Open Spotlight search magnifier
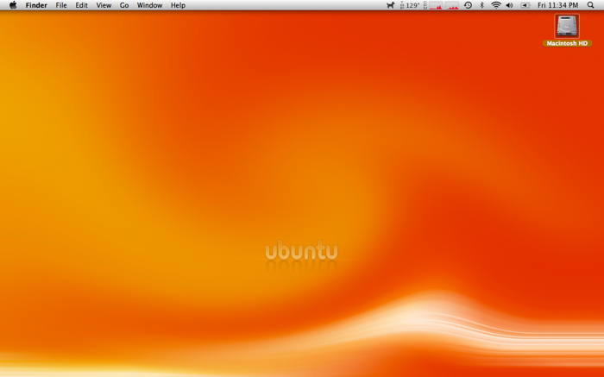The height and width of the screenshot is (377, 604). 590,5
